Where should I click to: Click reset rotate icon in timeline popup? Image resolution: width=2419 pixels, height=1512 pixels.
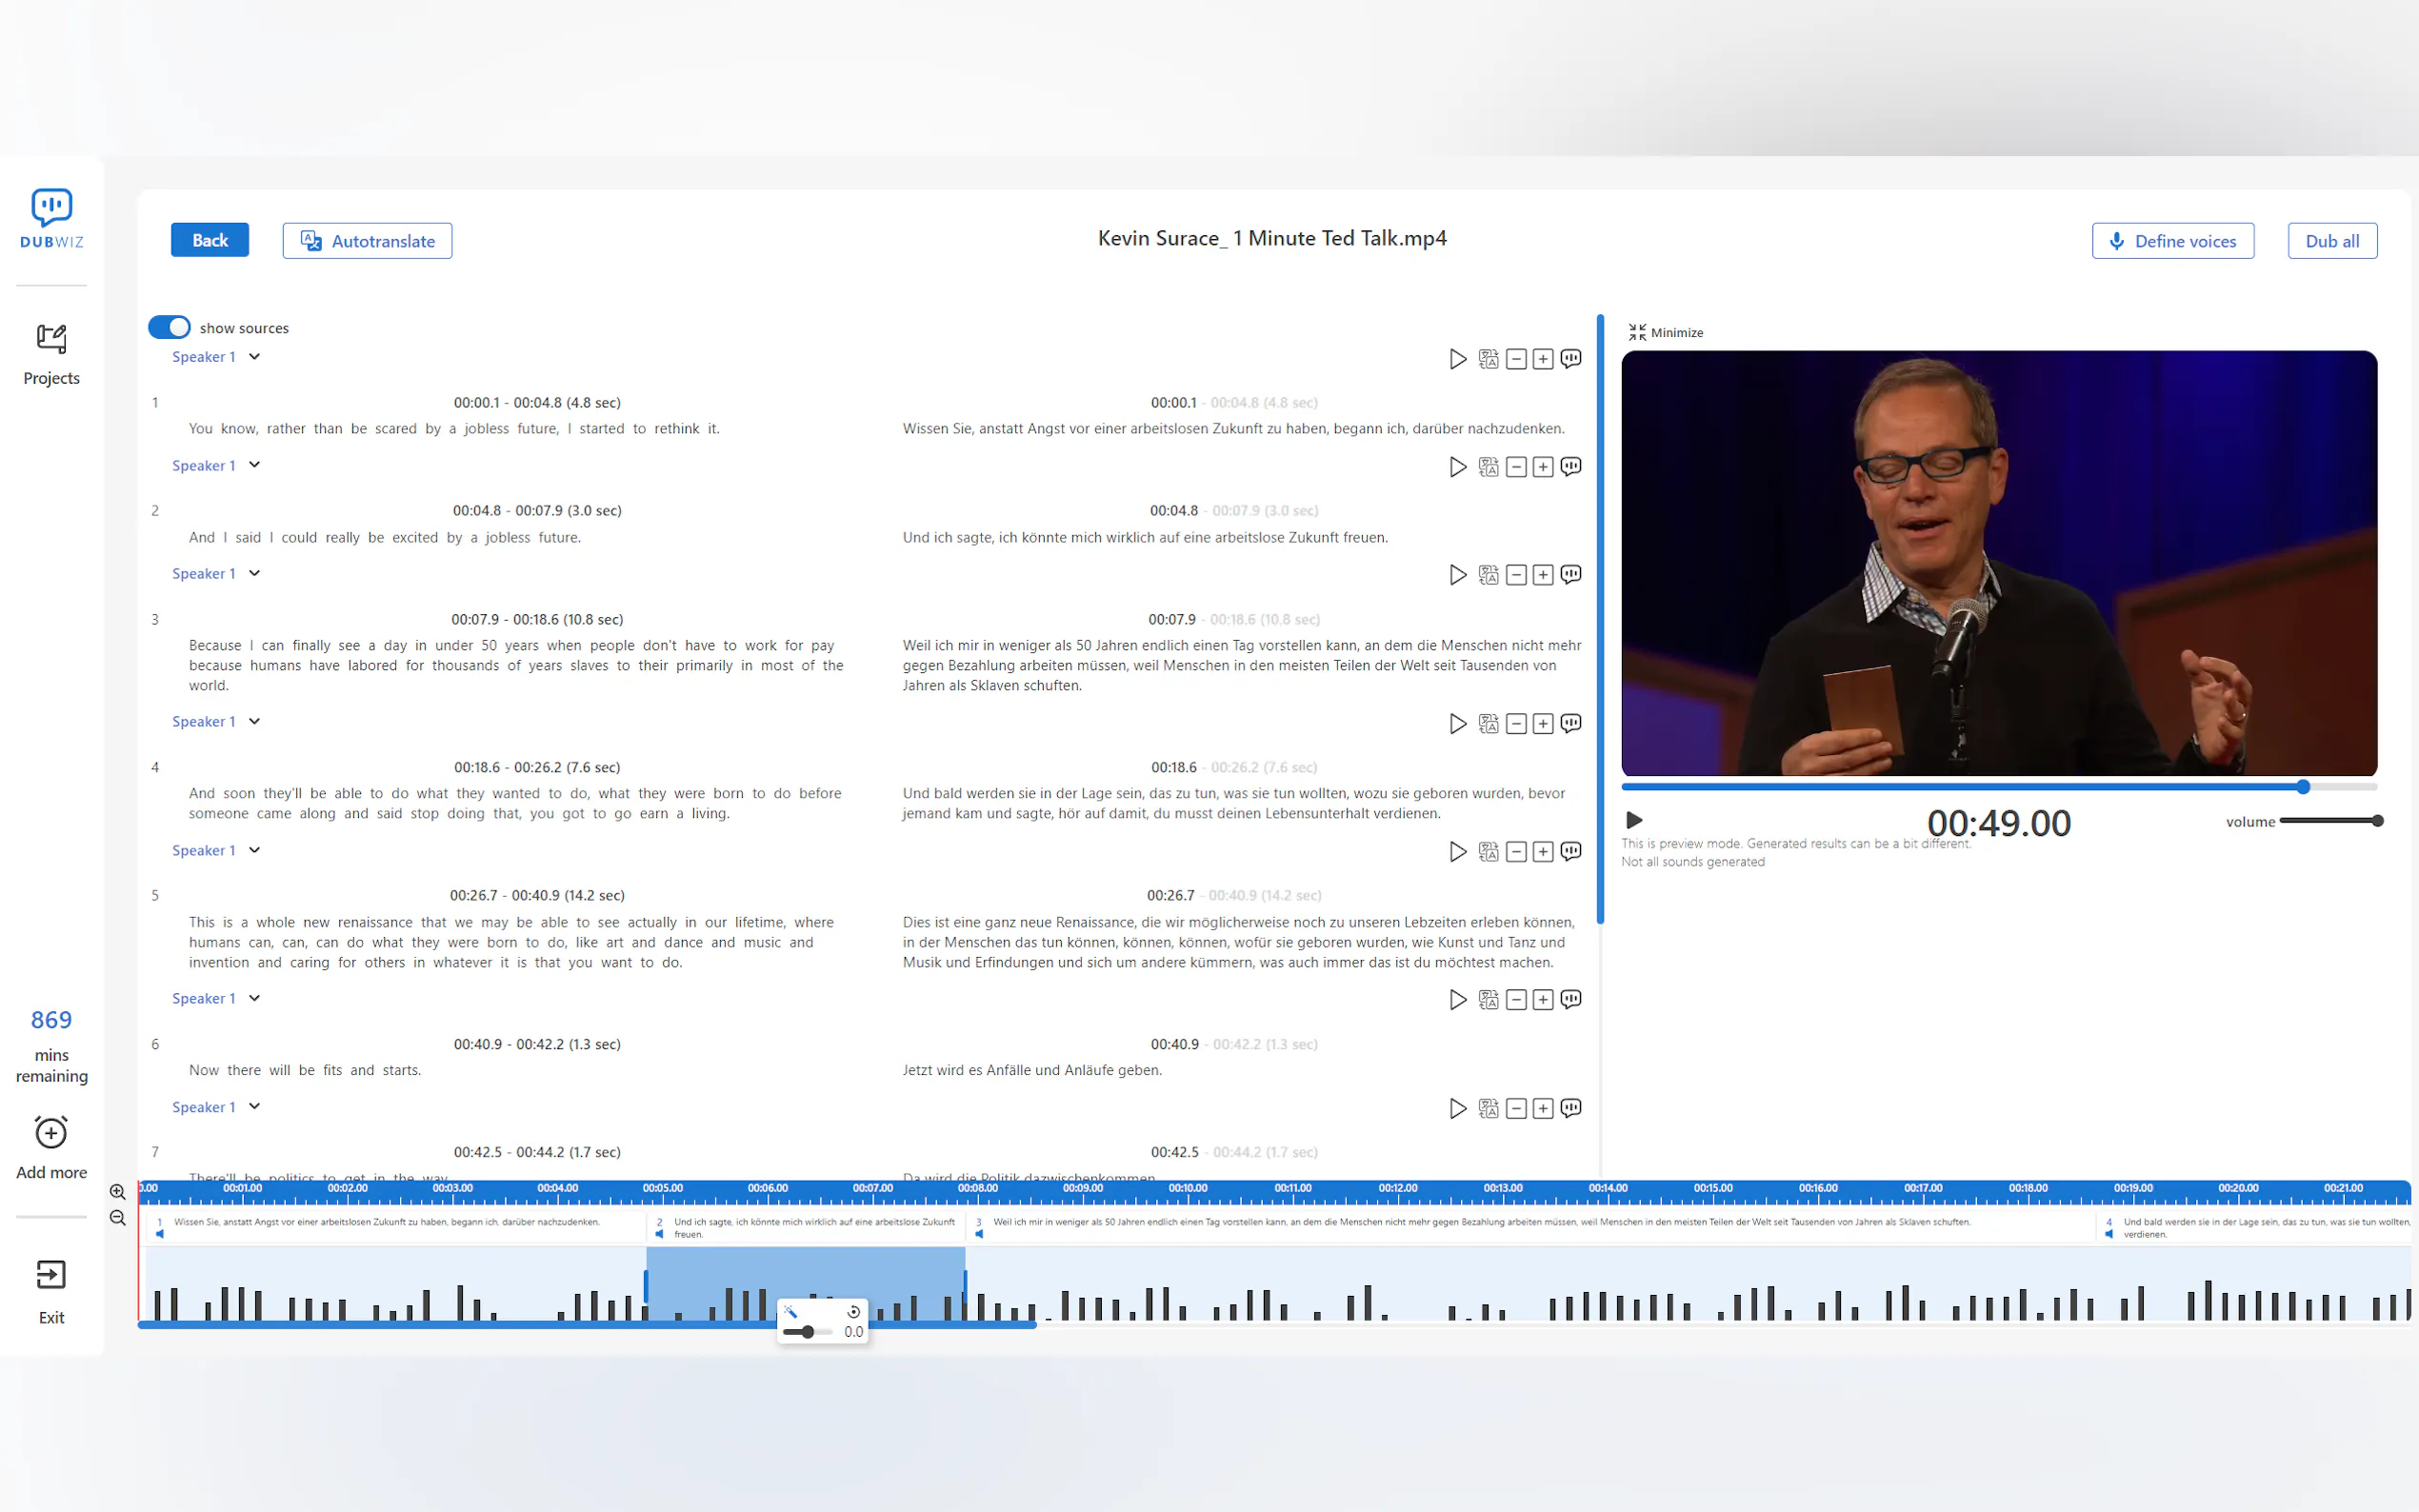click(853, 1311)
